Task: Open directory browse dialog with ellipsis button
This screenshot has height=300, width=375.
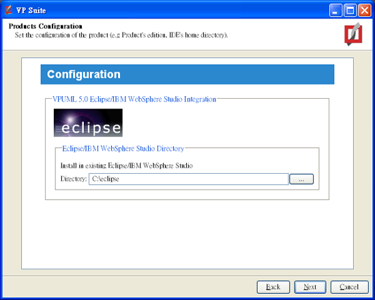Action: tap(301, 179)
